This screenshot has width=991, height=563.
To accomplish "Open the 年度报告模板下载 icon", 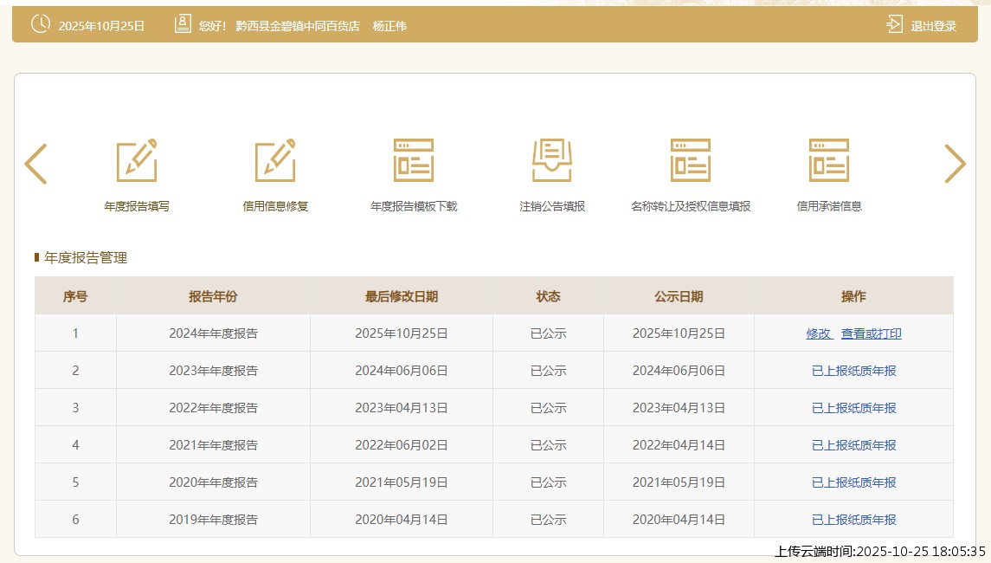I will (x=414, y=160).
